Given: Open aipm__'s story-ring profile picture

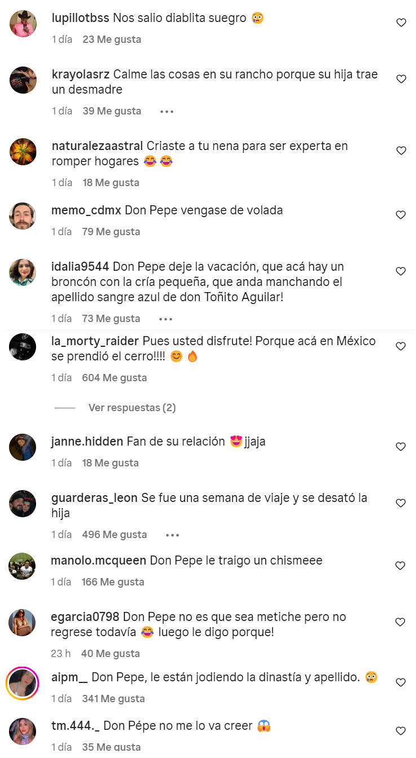Looking at the screenshot, I should click(x=23, y=684).
